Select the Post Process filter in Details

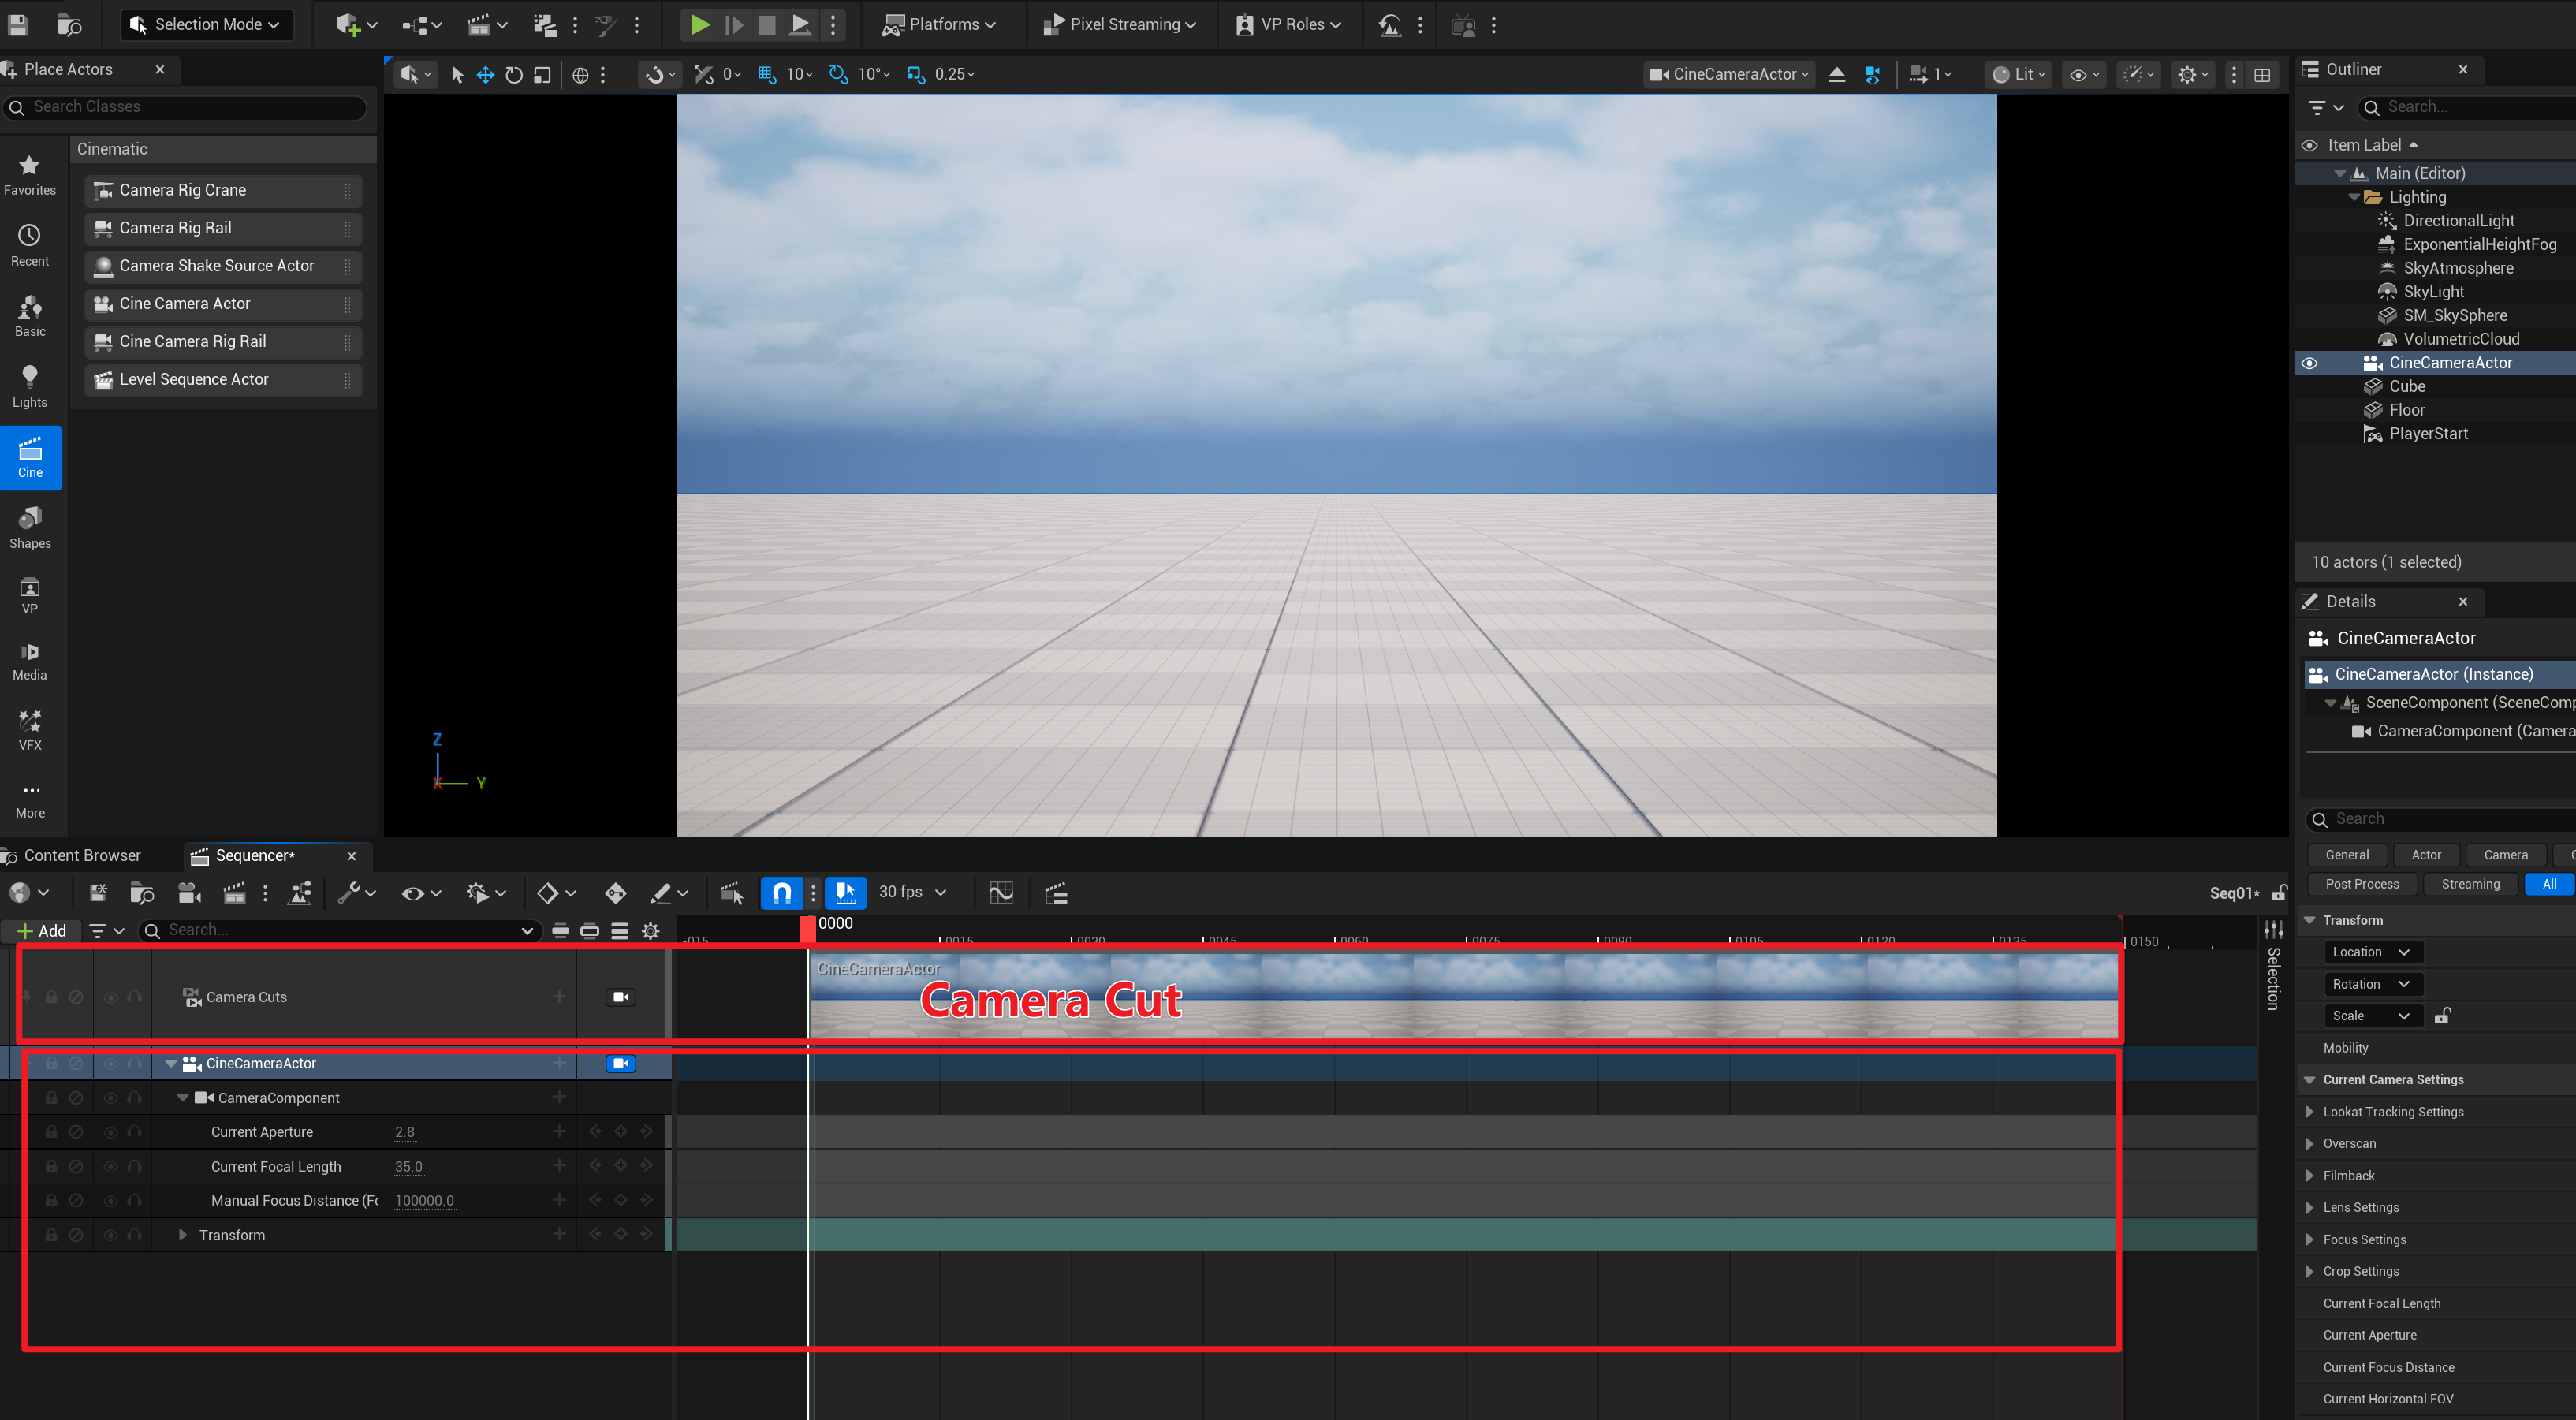[2362, 884]
